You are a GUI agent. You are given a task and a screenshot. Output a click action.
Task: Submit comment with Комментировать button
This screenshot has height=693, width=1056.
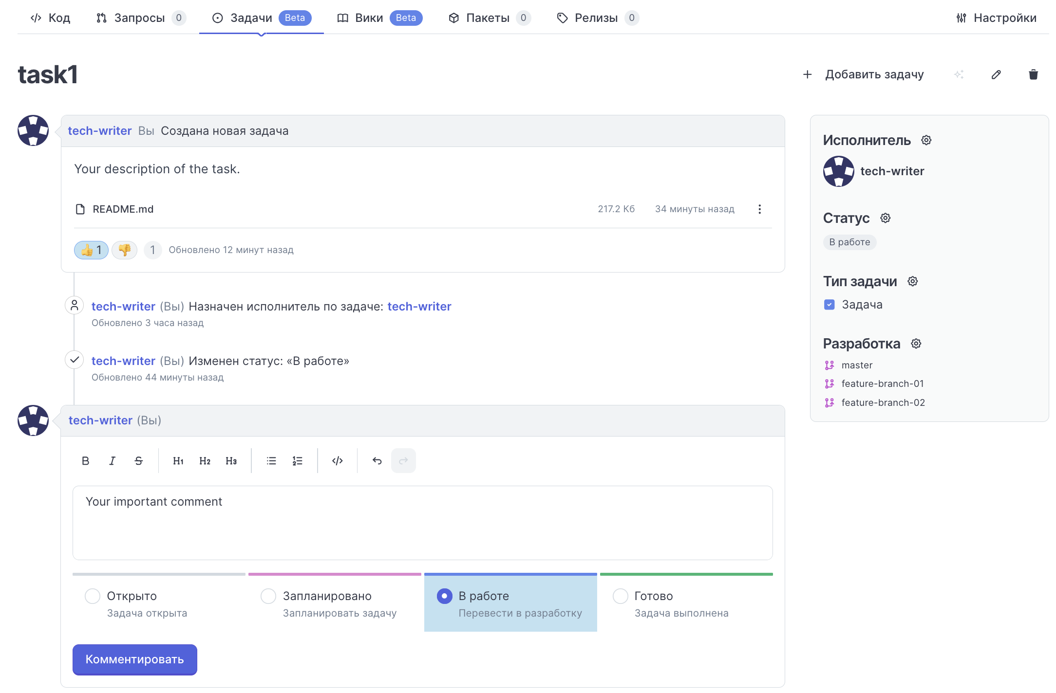(135, 659)
